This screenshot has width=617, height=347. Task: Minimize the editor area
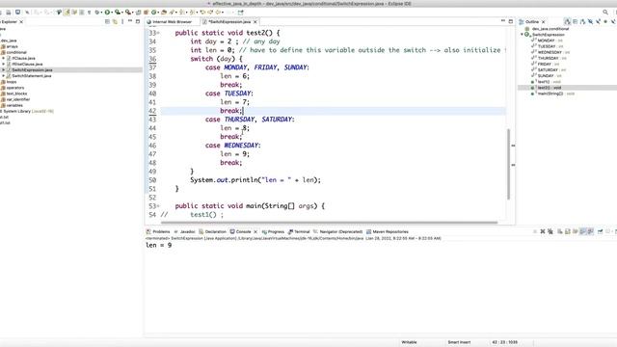503,21
